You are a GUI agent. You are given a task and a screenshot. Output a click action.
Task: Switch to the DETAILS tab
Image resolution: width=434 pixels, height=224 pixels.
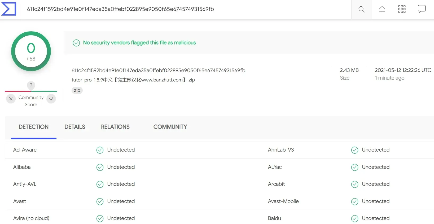point(75,127)
